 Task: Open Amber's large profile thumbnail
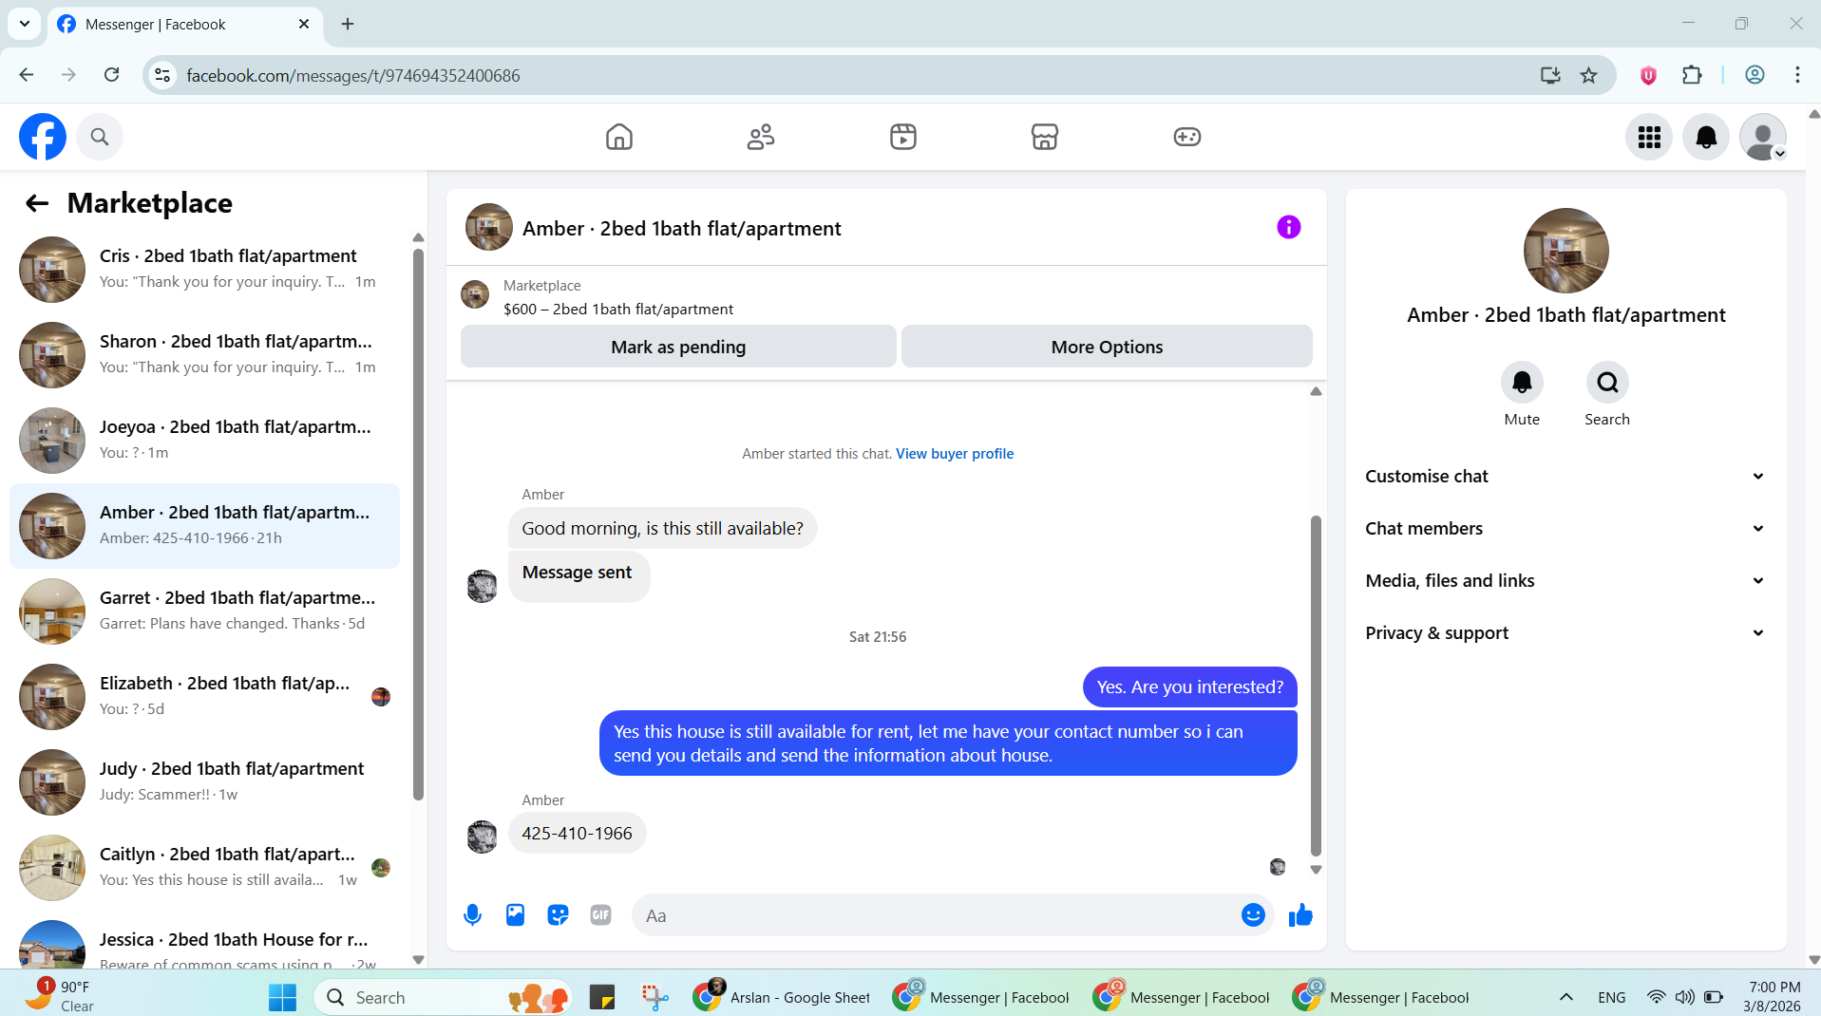point(1565,251)
